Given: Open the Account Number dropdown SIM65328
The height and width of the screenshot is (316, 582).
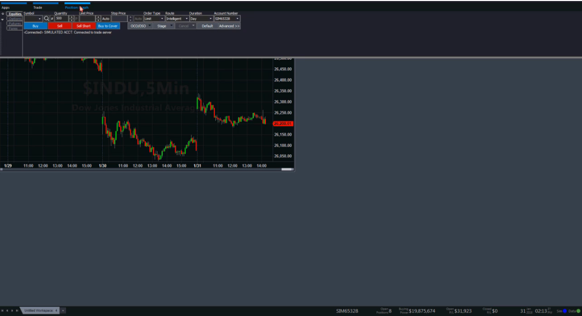Looking at the screenshot, I should click(227, 18).
